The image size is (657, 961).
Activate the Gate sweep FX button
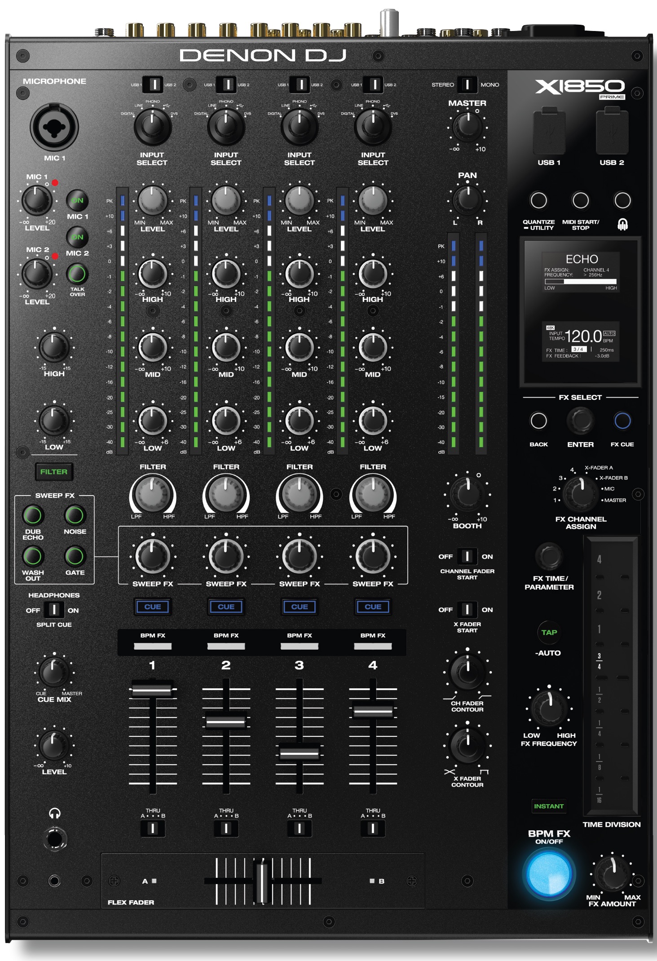[x=75, y=556]
